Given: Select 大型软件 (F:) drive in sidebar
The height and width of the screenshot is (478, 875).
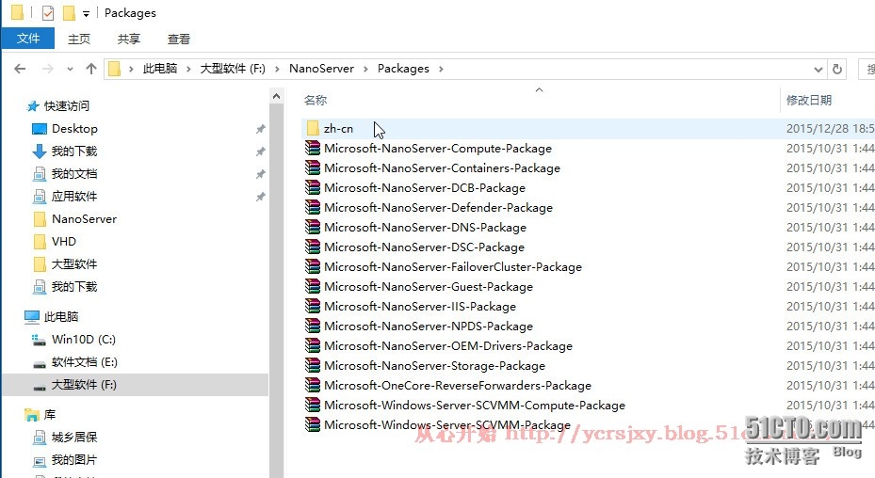Looking at the screenshot, I should [x=84, y=385].
